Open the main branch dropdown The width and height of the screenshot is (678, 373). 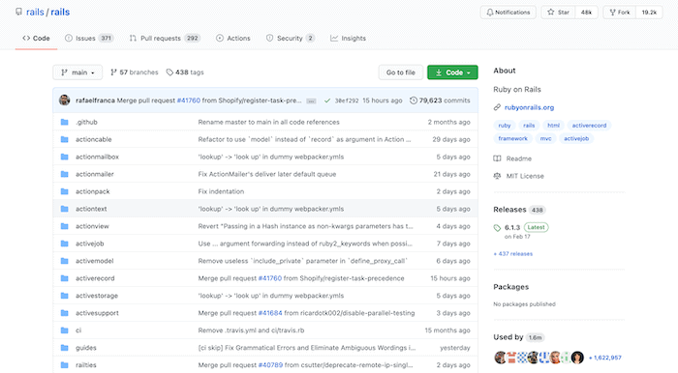pos(77,72)
